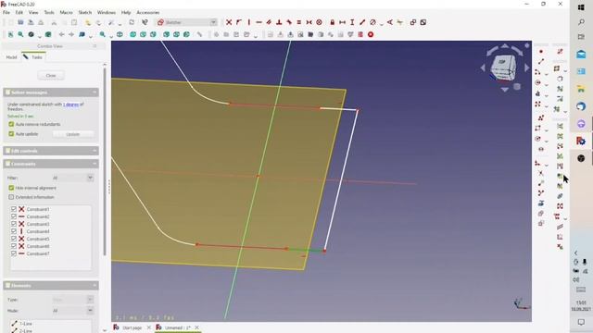Apply the equal constraint
The width and height of the screenshot is (593, 333).
point(298,22)
